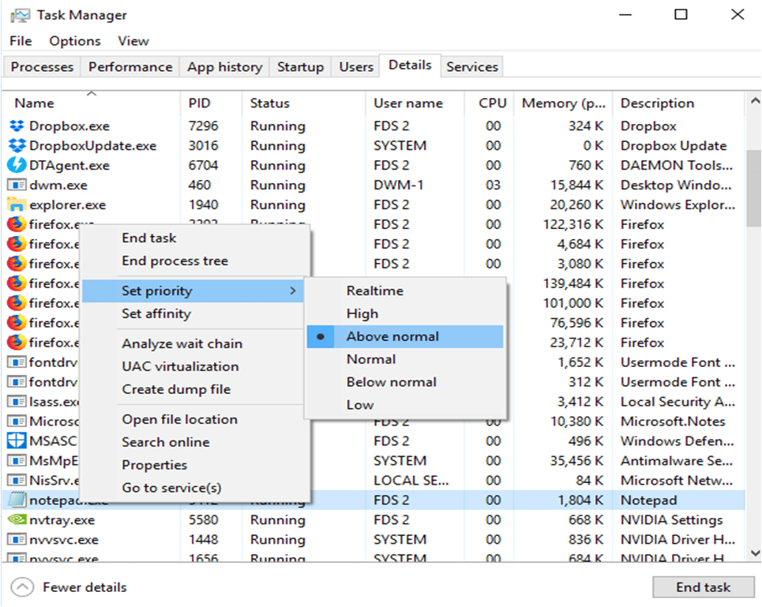Sort by the CPU column header

tap(490, 103)
